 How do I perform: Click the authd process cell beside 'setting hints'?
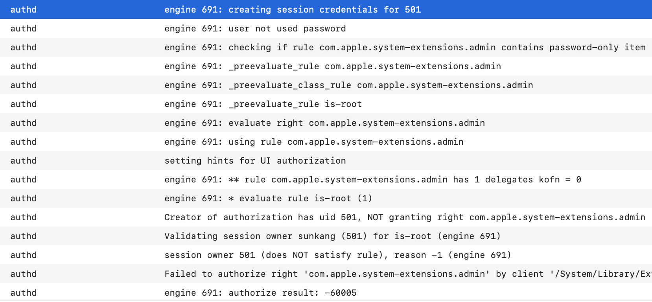[24, 160]
